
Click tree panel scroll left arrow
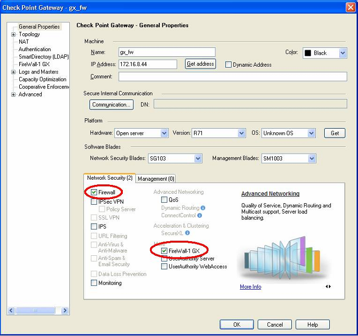(11, 310)
